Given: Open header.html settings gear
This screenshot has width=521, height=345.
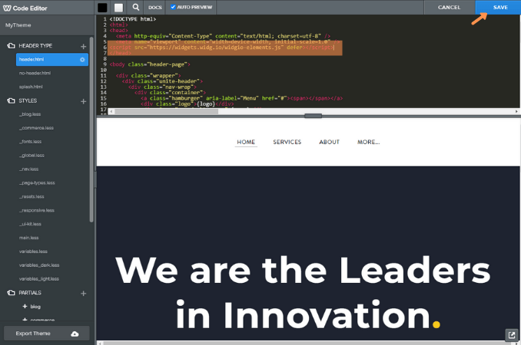Looking at the screenshot, I should 82,60.
